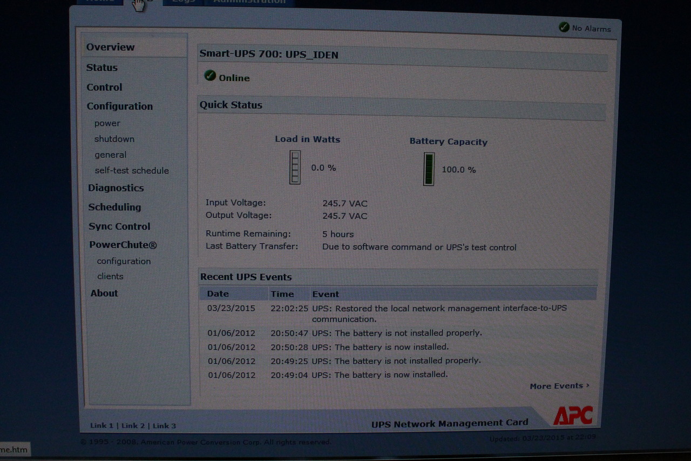Open the About page
Viewport: 691px width, 461px height.
pyautogui.click(x=104, y=293)
